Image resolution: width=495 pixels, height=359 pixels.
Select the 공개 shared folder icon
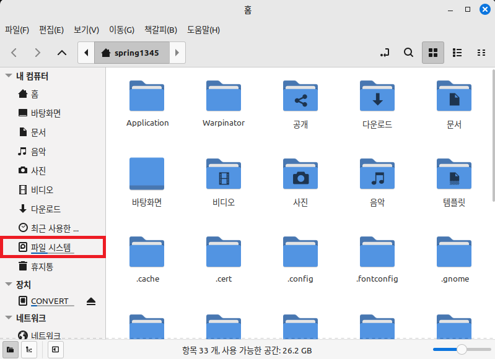point(300,96)
